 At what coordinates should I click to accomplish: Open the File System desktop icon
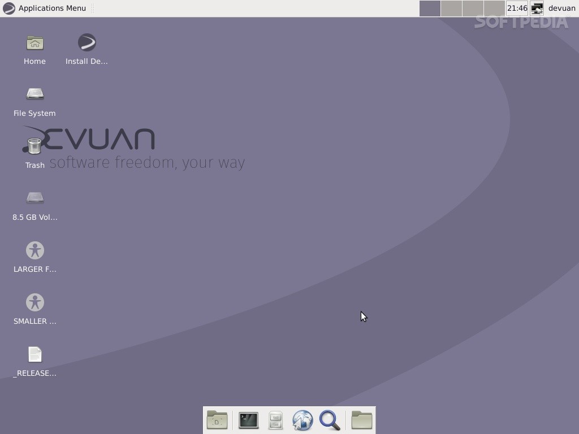[34, 94]
